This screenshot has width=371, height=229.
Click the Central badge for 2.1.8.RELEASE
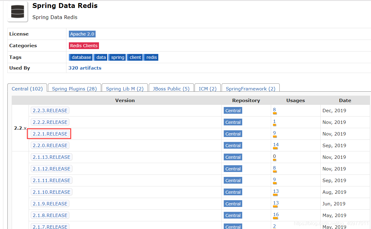click(233, 216)
